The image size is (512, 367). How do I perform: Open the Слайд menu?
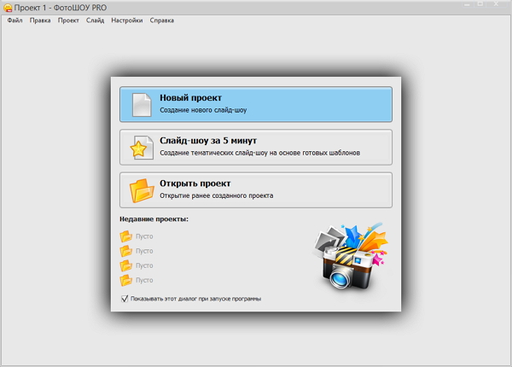95,20
